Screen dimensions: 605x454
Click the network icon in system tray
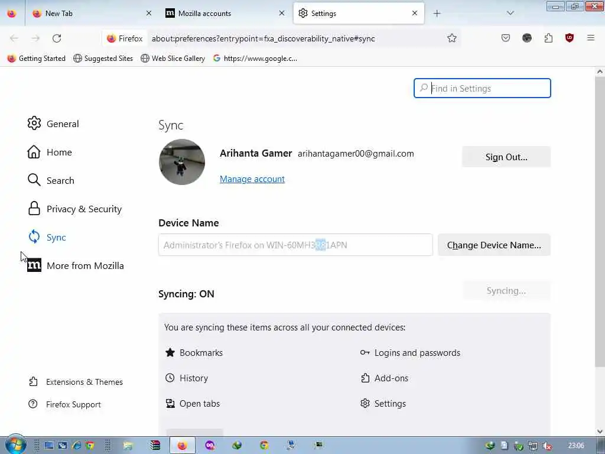(532, 446)
